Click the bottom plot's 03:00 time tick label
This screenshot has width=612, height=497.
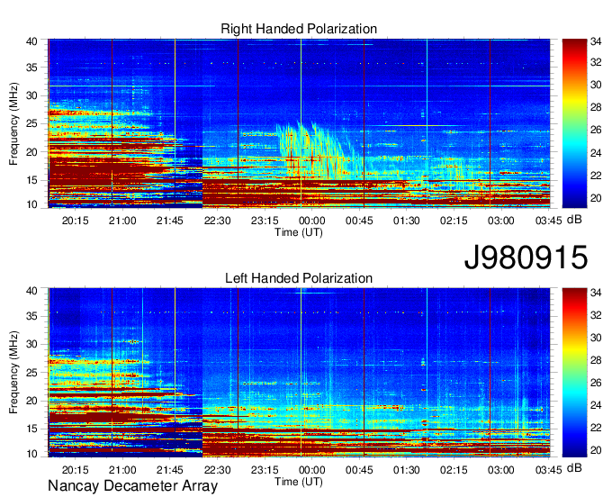click(501, 470)
